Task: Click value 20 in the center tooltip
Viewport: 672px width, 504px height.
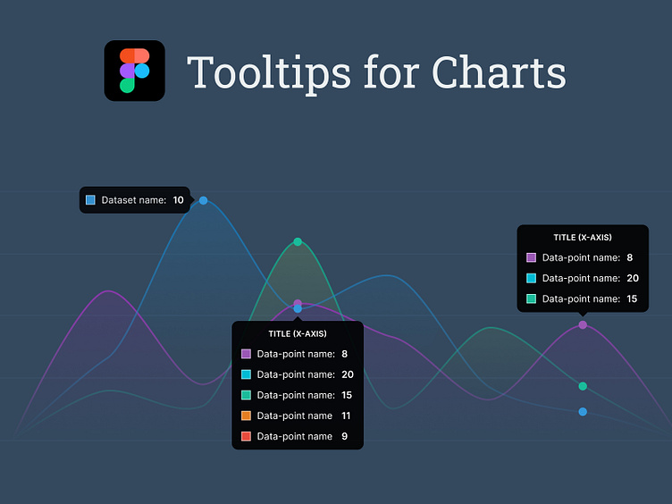Action: (x=348, y=374)
